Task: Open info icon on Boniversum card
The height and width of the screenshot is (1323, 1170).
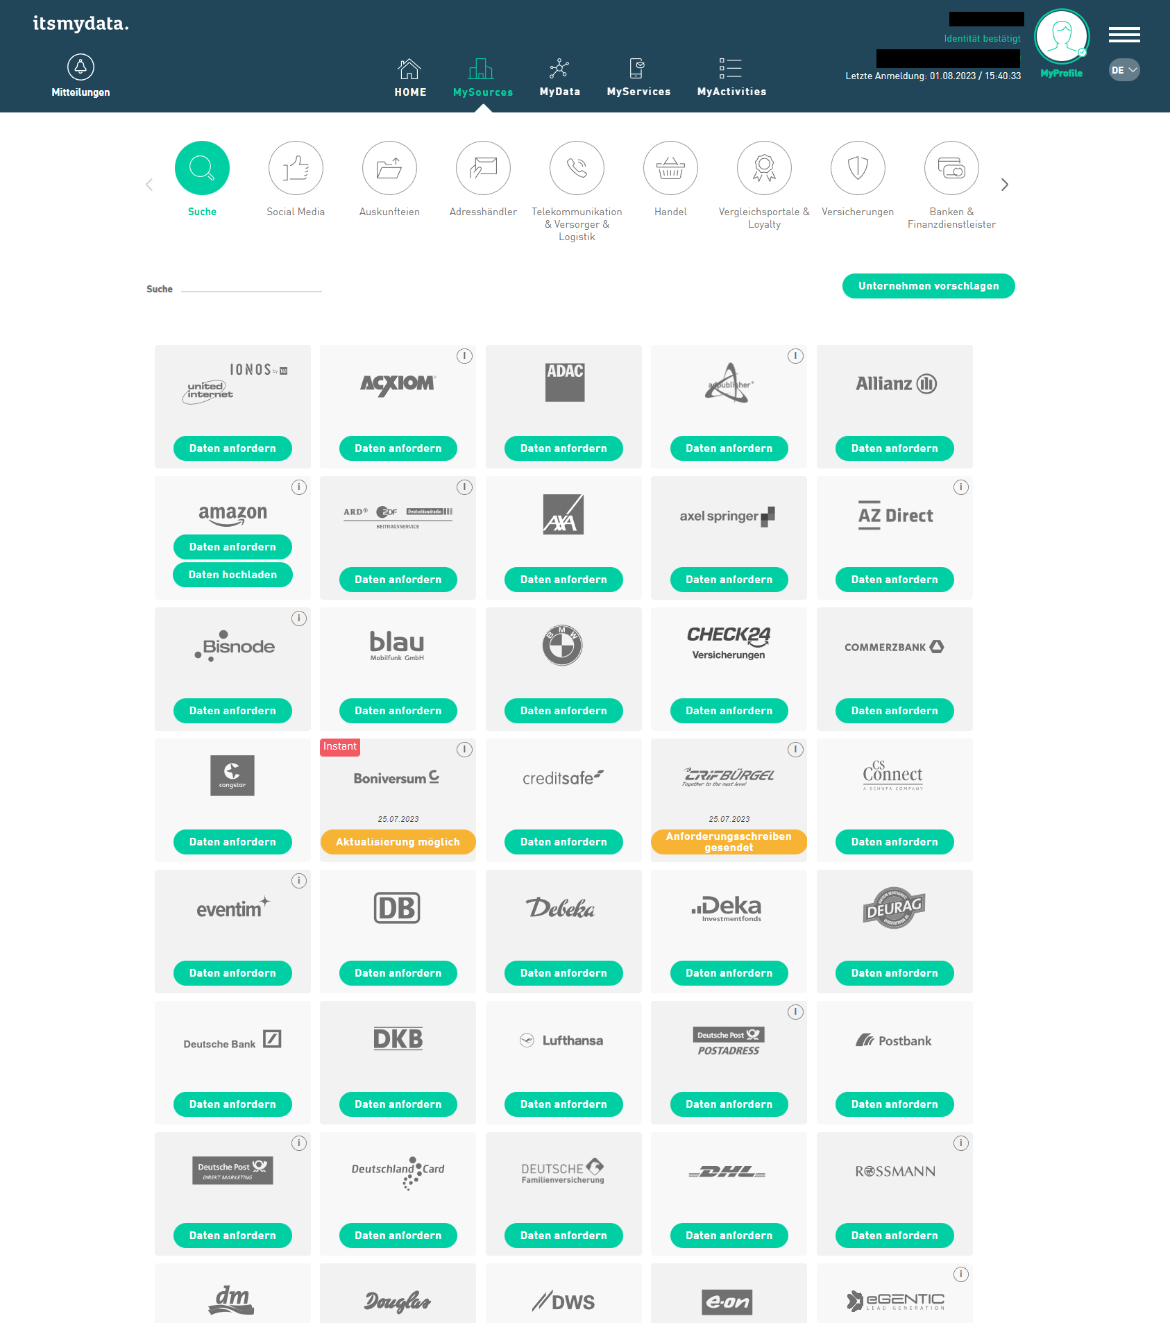Action: pos(464,750)
